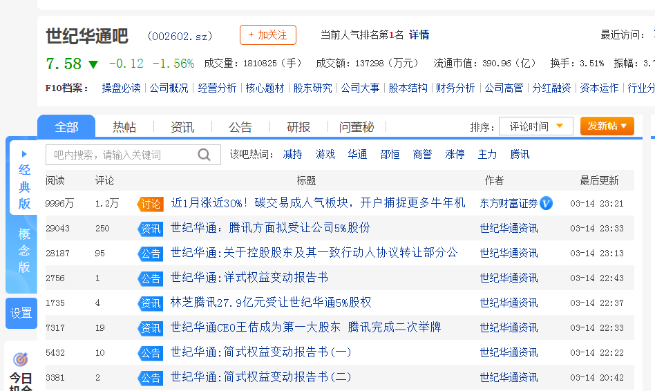Click the 今日机会 target icon
Viewport: 655px width, 391px height.
tap(20, 359)
